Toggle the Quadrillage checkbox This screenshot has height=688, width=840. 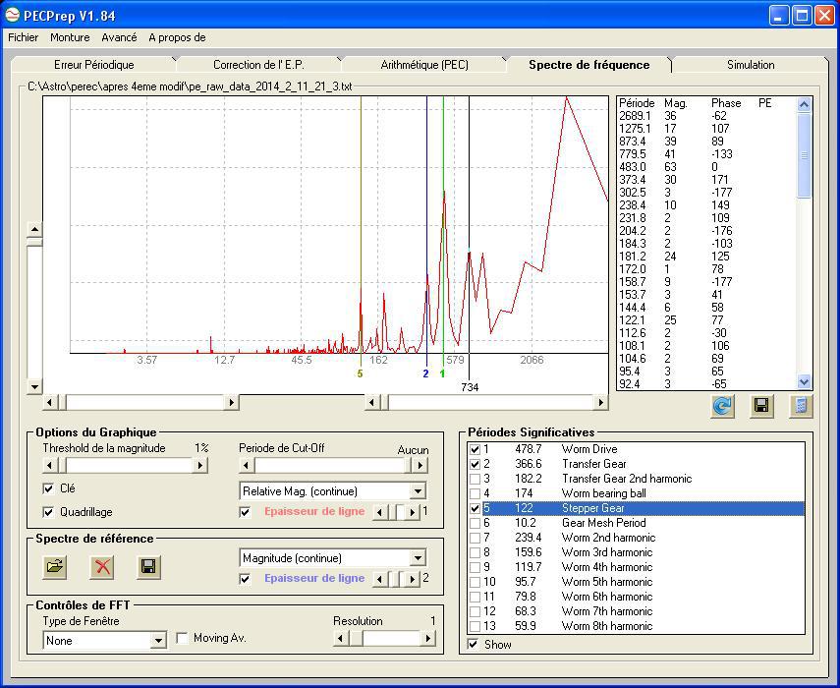tap(48, 512)
